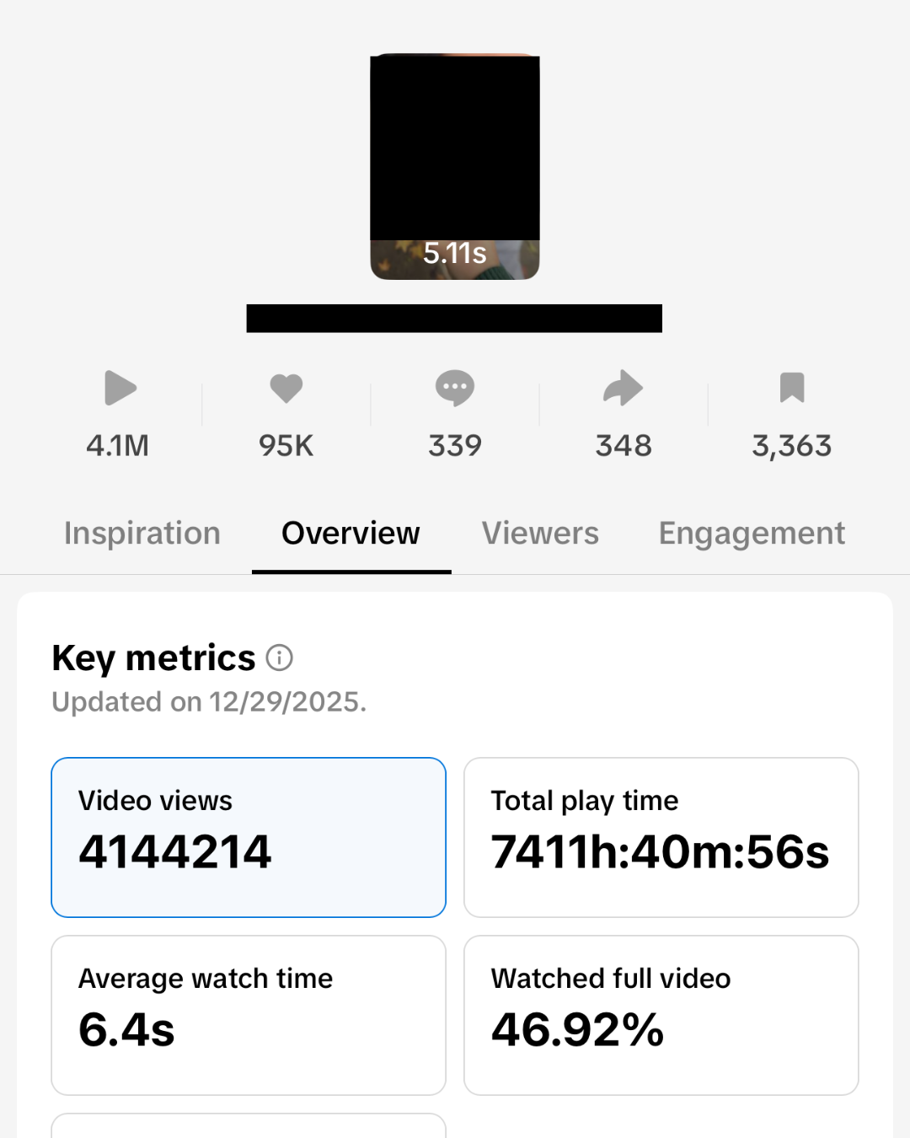Click the comment bubble icon
The width and height of the screenshot is (910, 1138).
point(455,389)
